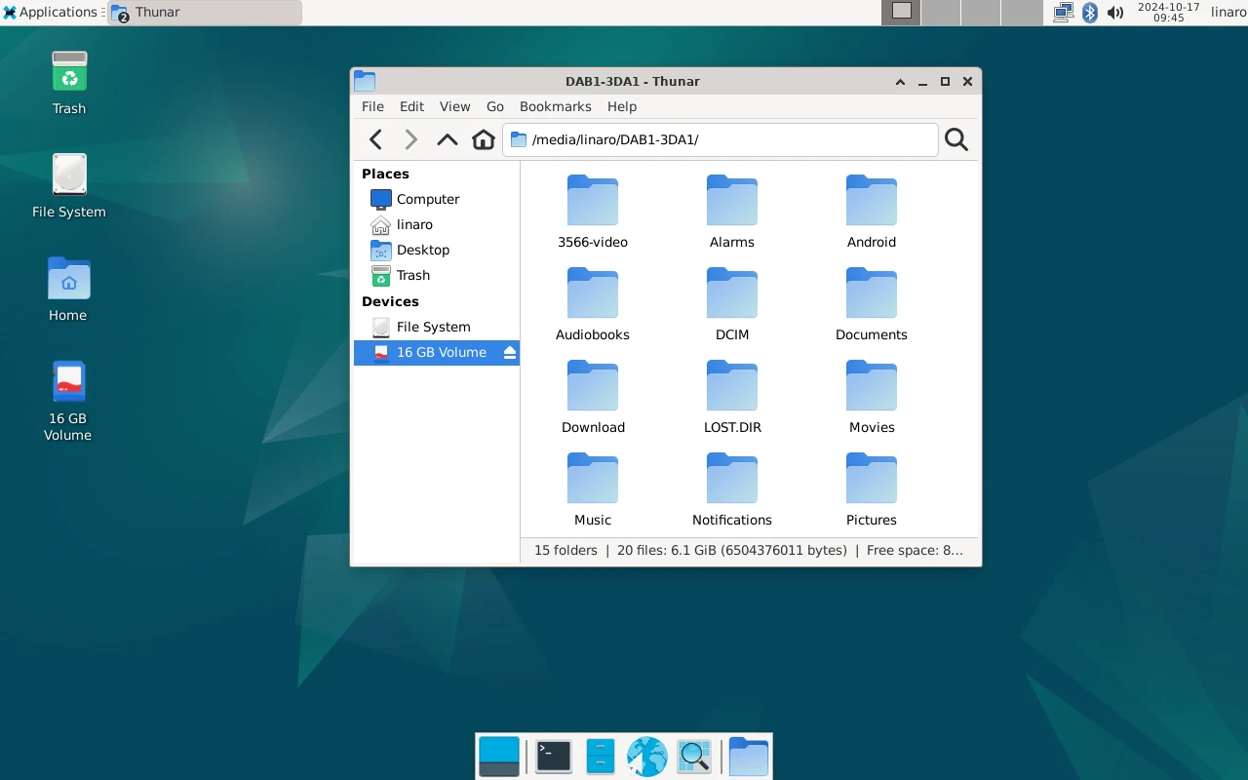Select the 16 GB Volume desktop icon
The image size is (1248, 780).
click(x=68, y=401)
